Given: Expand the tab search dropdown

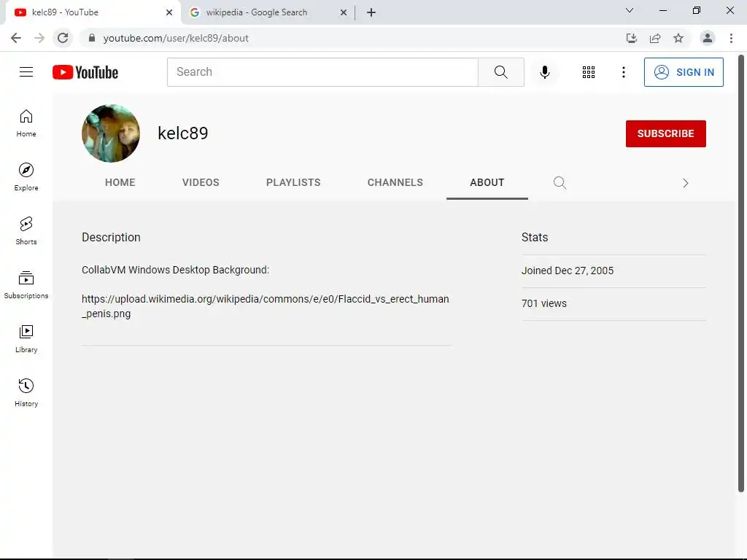Looking at the screenshot, I should tap(630, 10).
